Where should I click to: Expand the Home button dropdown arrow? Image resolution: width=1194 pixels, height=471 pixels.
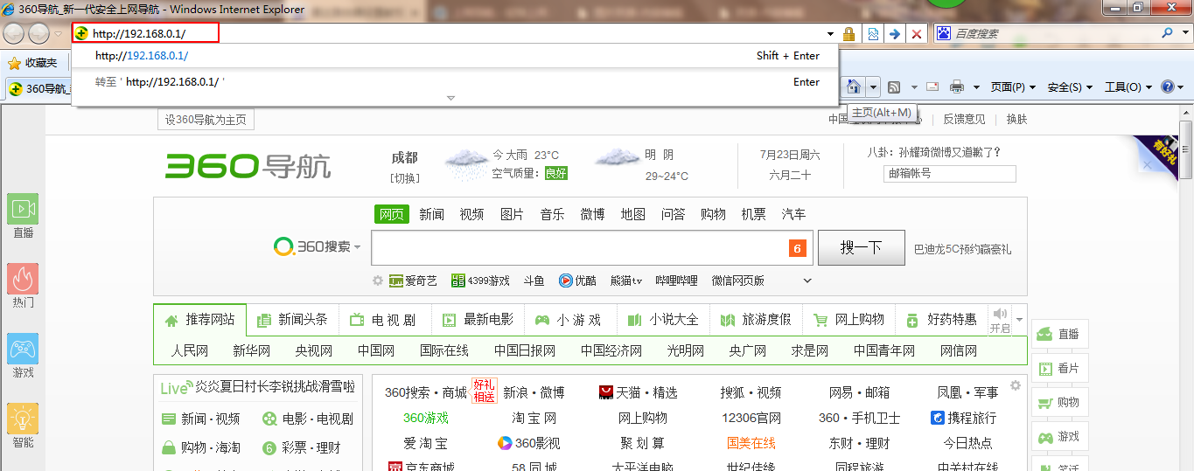[x=872, y=87]
